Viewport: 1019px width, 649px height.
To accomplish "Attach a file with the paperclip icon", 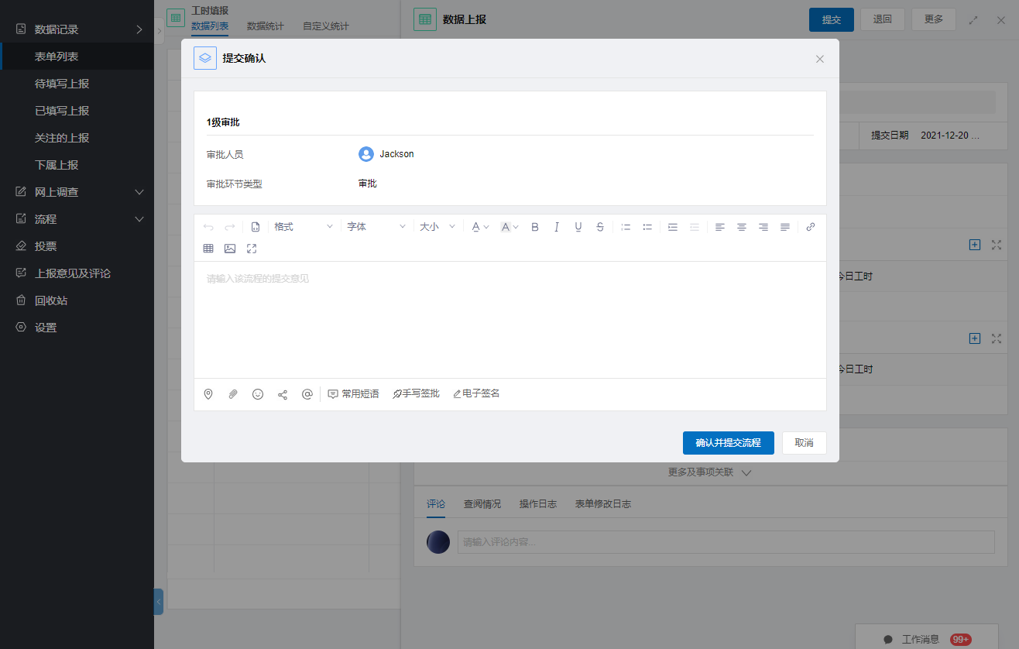I will [x=233, y=394].
